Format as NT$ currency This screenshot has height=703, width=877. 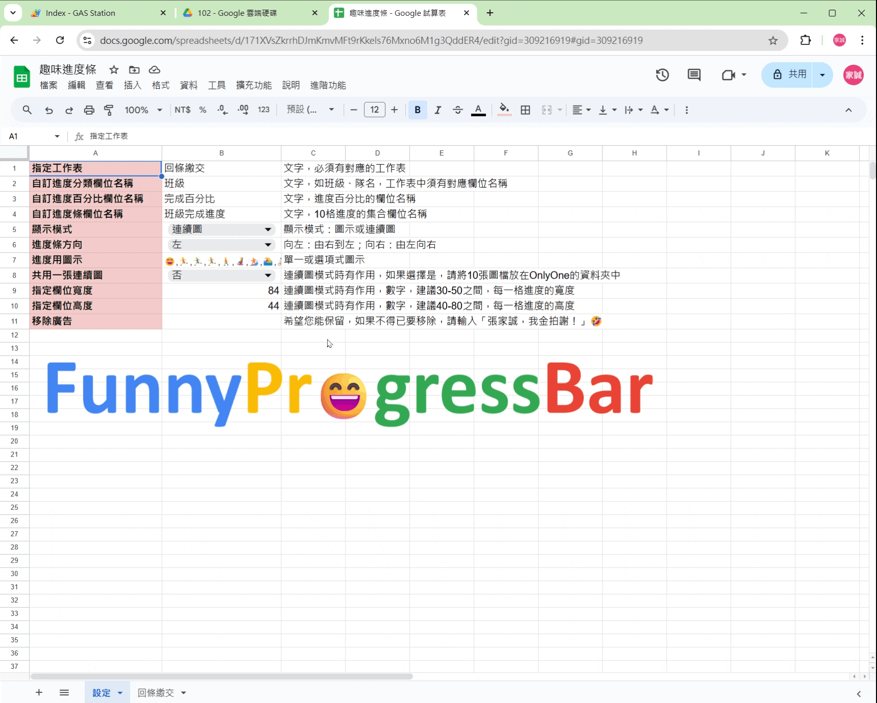(182, 110)
